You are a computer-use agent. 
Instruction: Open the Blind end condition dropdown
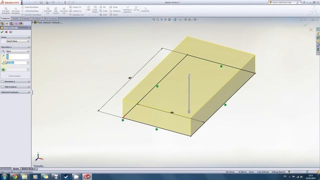(x=18, y=51)
